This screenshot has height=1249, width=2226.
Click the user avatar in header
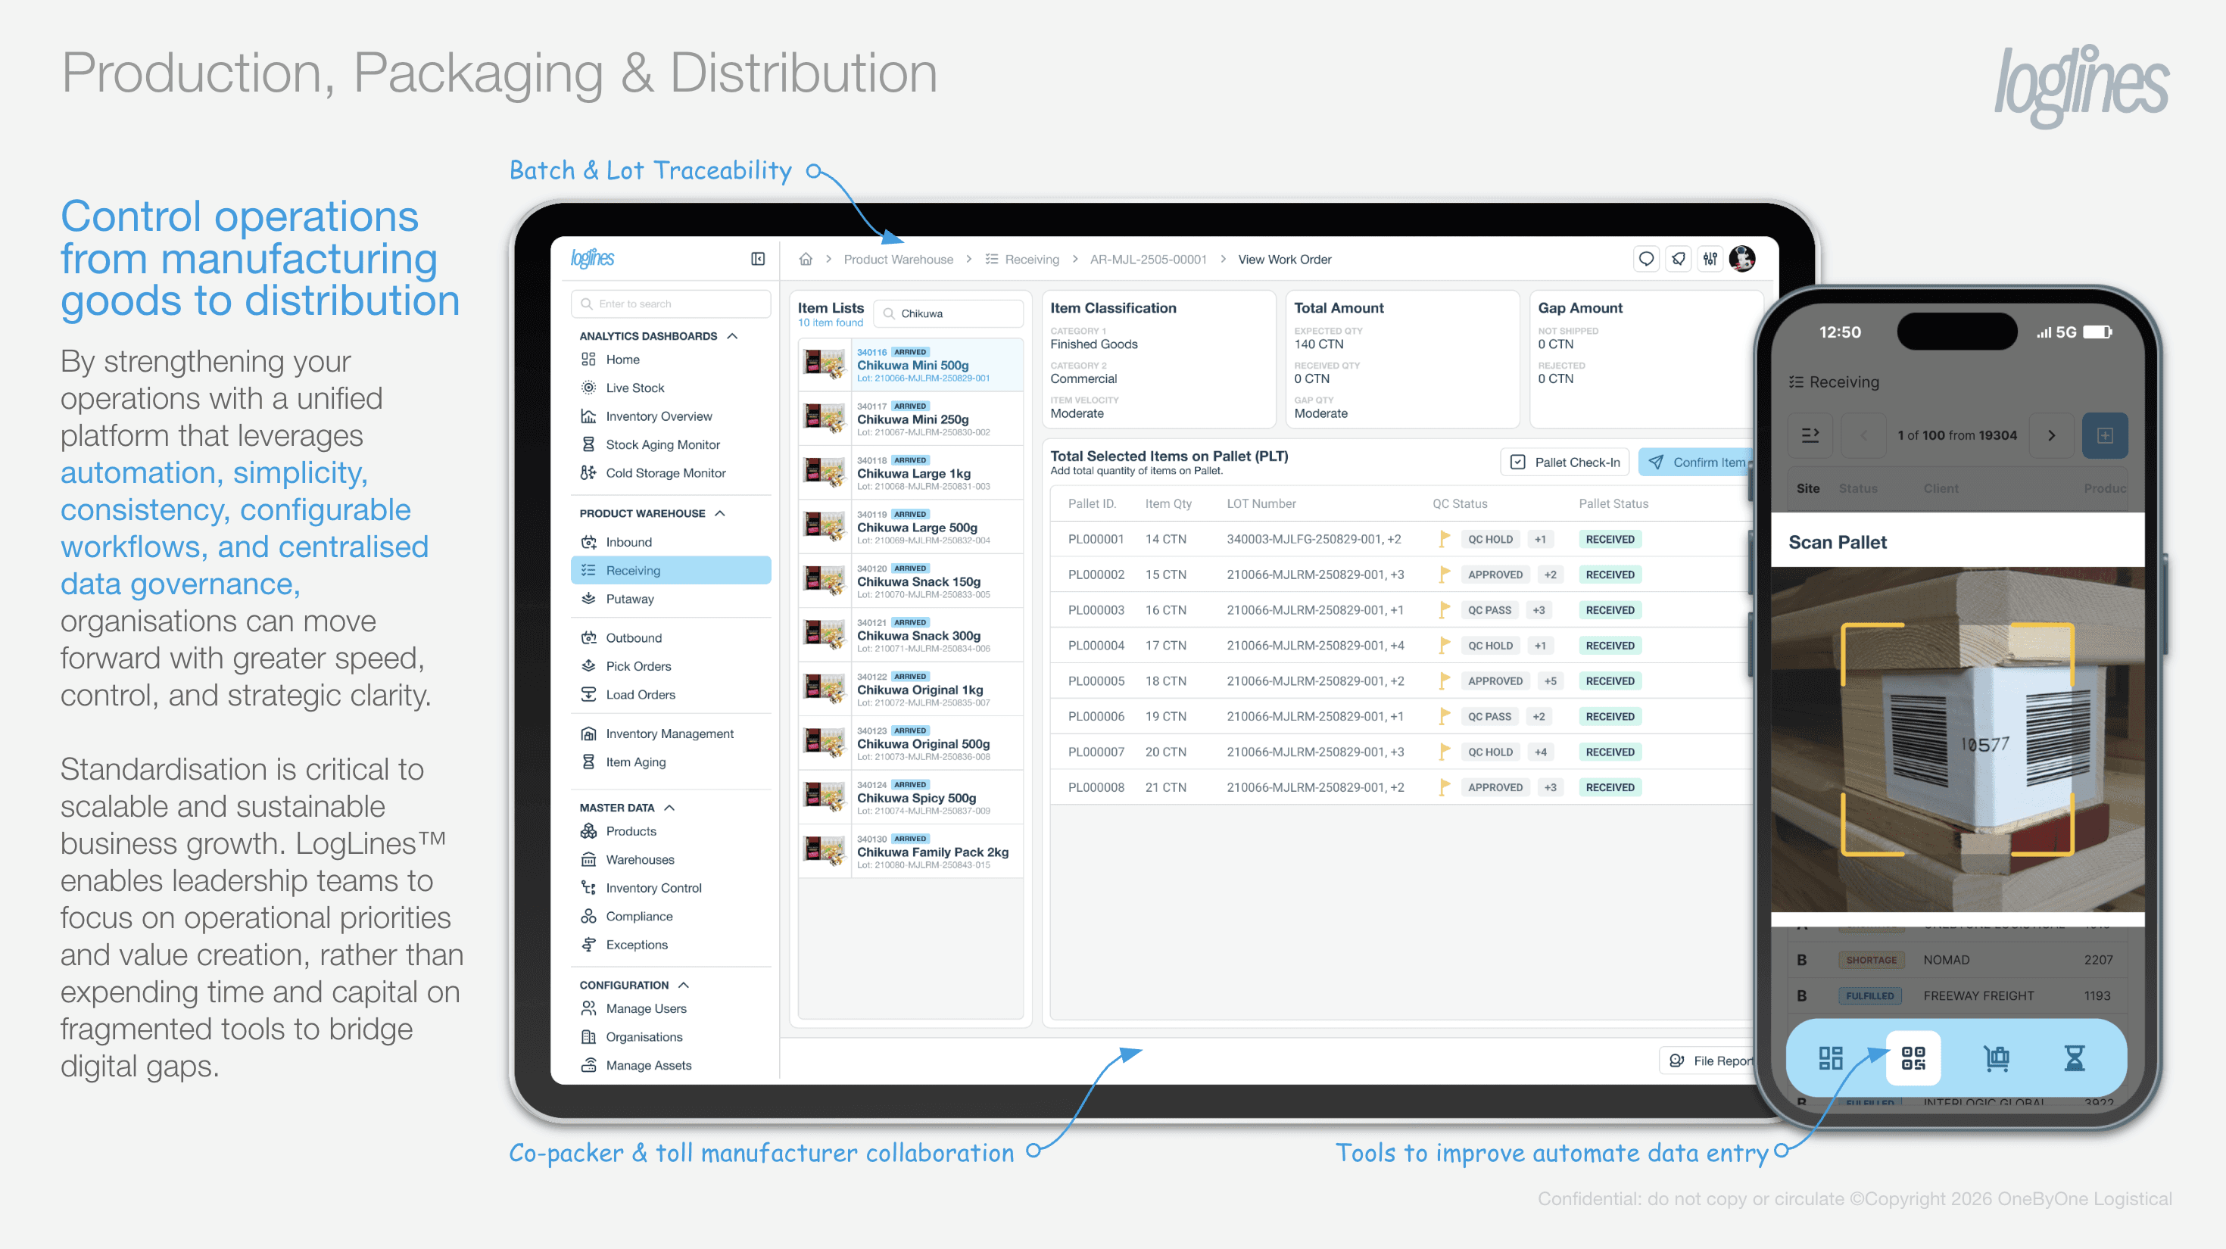(x=1742, y=259)
